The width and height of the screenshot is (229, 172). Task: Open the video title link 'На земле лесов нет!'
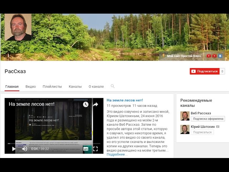coord(125,100)
